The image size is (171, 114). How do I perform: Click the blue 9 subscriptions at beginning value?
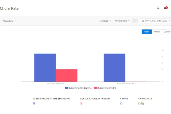pyautogui.click(x=34, y=103)
